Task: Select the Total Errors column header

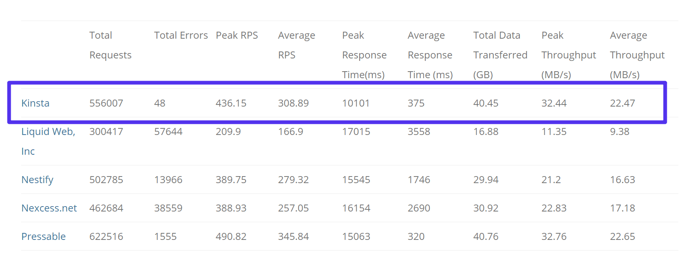Action: point(181,35)
